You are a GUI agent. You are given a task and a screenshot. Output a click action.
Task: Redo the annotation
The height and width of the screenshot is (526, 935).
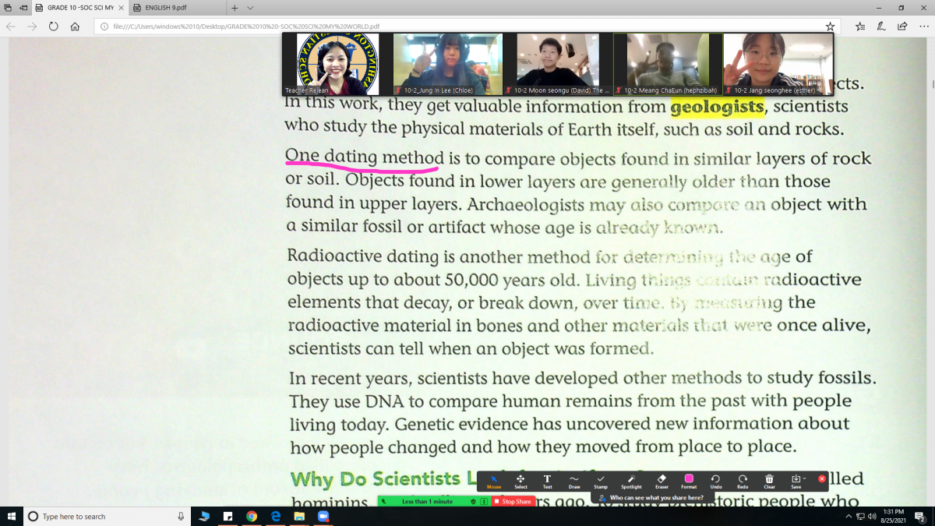coord(743,482)
